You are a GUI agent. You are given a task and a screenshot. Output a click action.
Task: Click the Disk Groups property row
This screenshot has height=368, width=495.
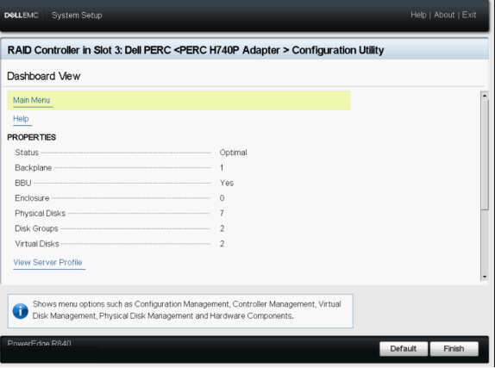tap(120, 228)
